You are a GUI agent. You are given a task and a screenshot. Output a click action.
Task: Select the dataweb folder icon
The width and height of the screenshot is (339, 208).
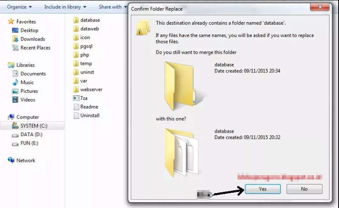[x=76, y=29]
